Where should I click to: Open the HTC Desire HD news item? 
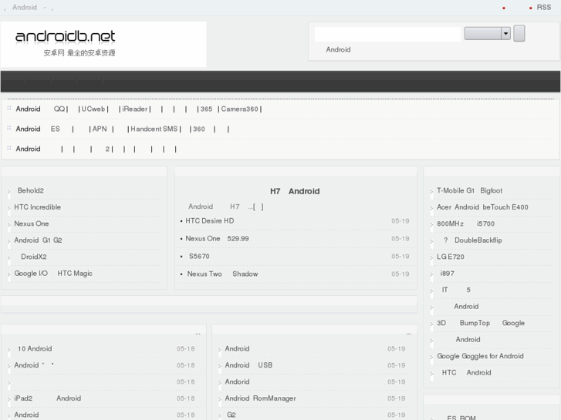click(210, 221)
